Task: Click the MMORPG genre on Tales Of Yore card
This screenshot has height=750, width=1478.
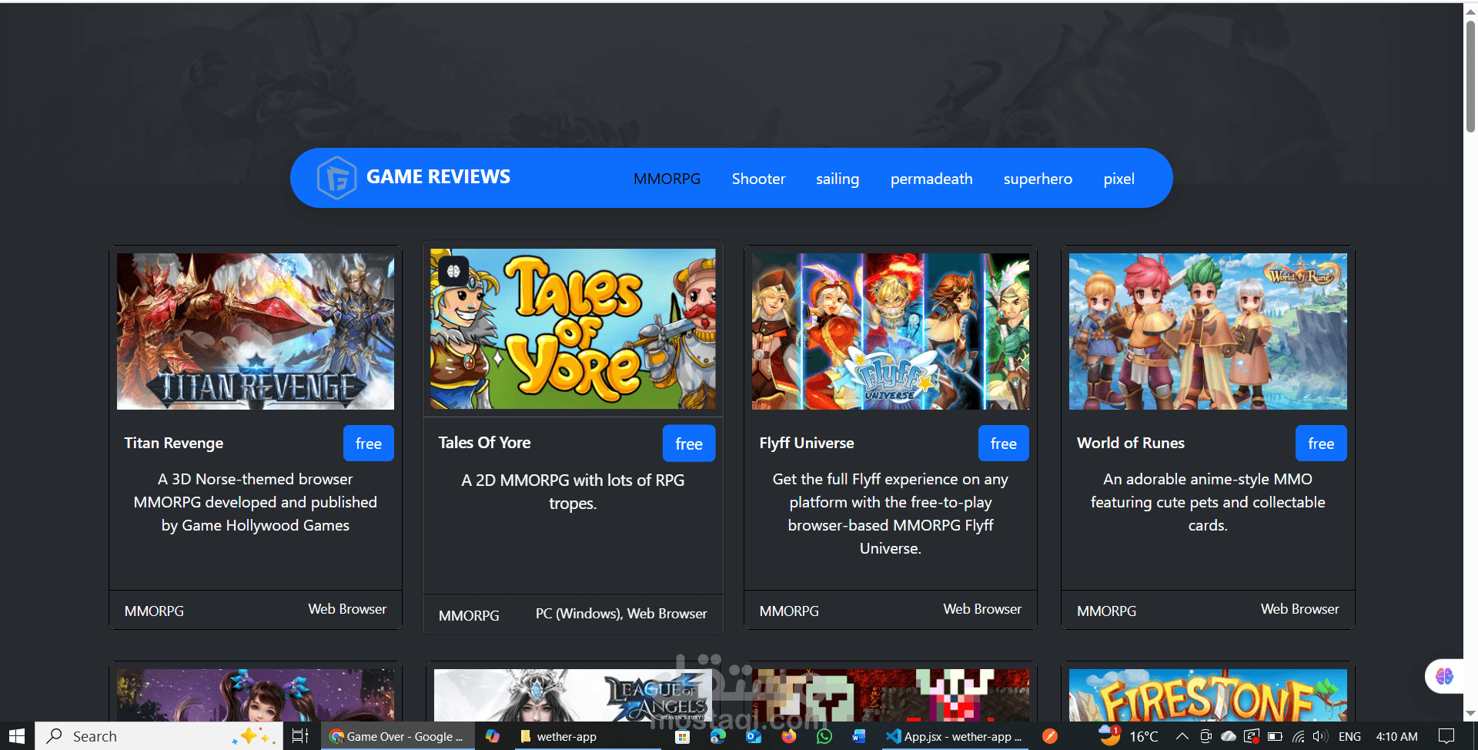Action: pyautogui.click(x=469, y=615)
